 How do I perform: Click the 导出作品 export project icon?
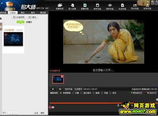coord(135,5)
